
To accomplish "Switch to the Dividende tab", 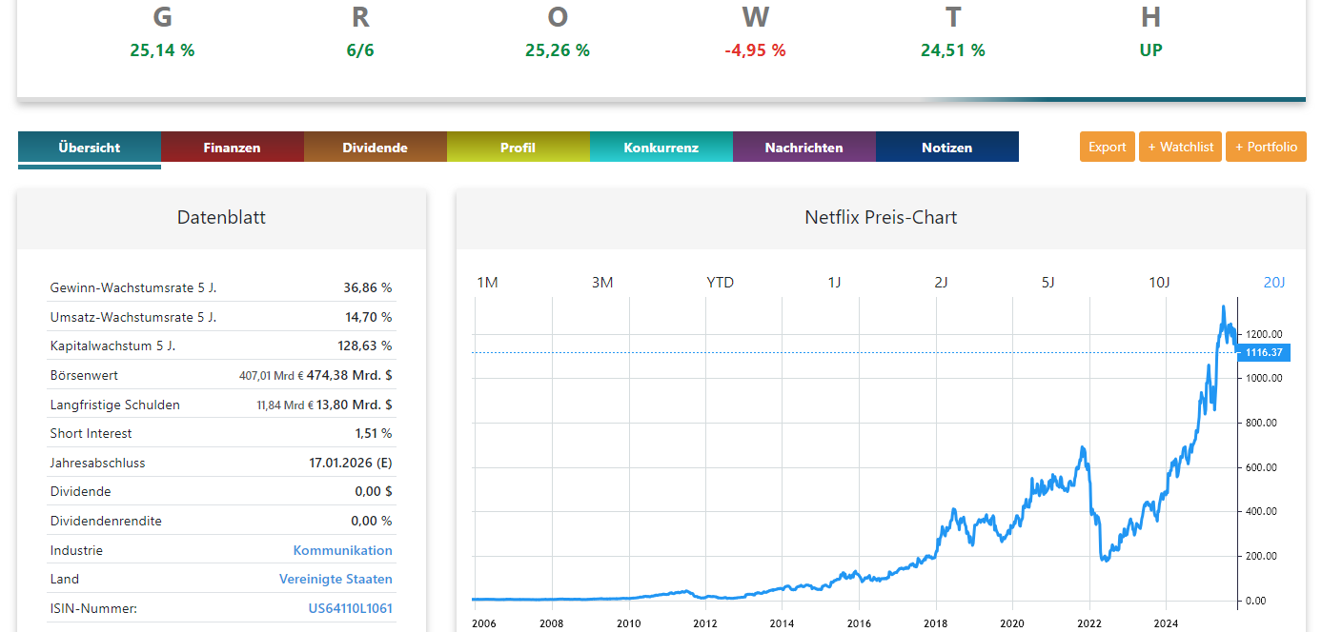I will tap(375, 148).
